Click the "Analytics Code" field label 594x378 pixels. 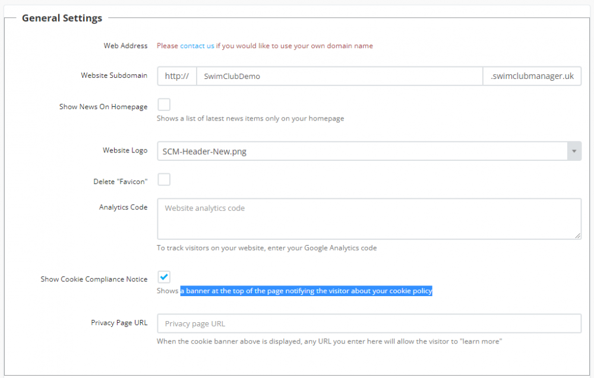pos(123,207)
